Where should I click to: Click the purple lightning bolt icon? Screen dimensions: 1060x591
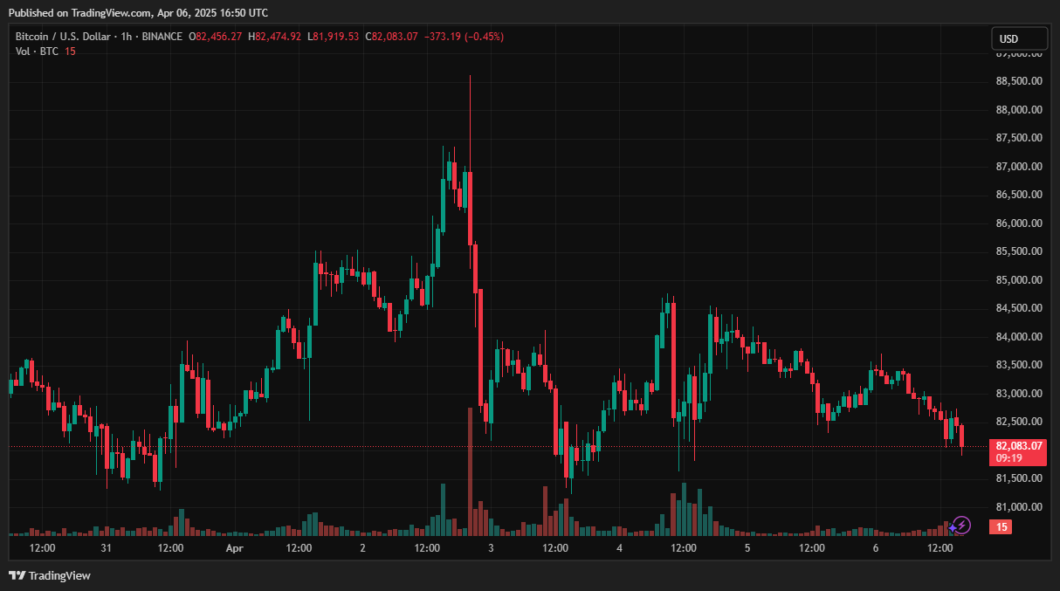tap(960, 525)
